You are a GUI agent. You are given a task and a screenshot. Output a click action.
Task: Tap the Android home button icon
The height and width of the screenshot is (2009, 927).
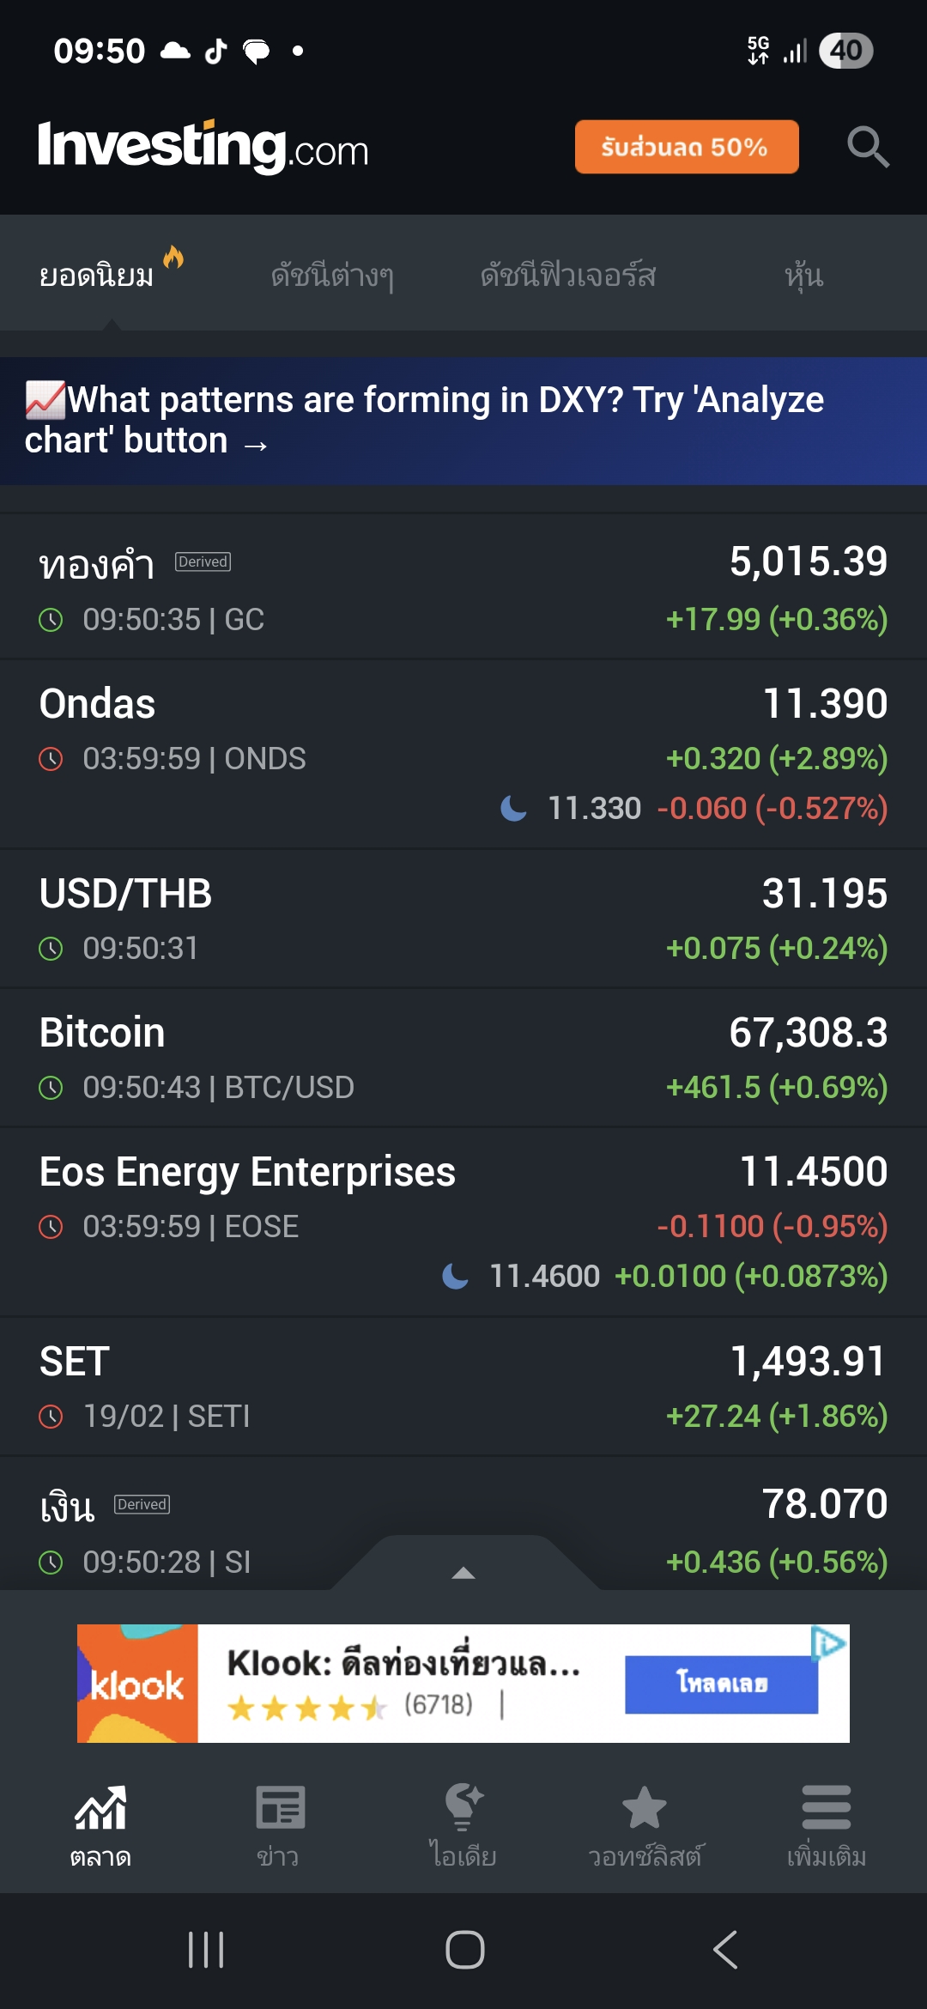point(464,1950)
